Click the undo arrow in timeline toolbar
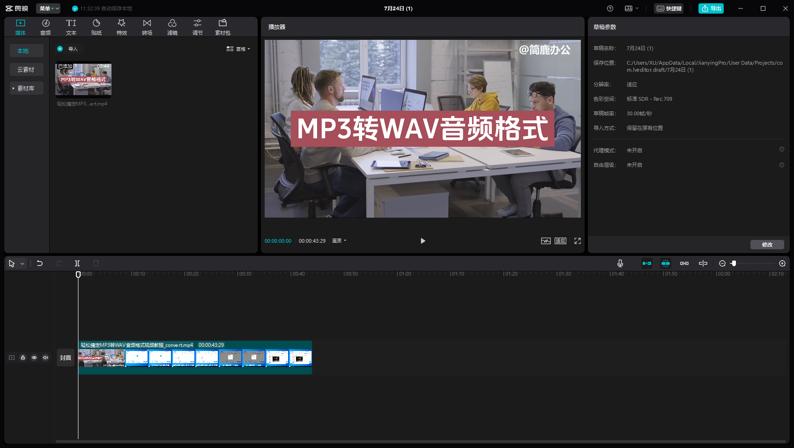The height and width of the screenshot is (448, 794). pos(40,263)
